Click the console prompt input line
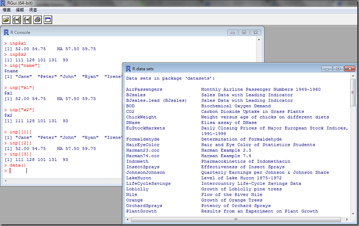359x226 pixels. click(63, 171)
